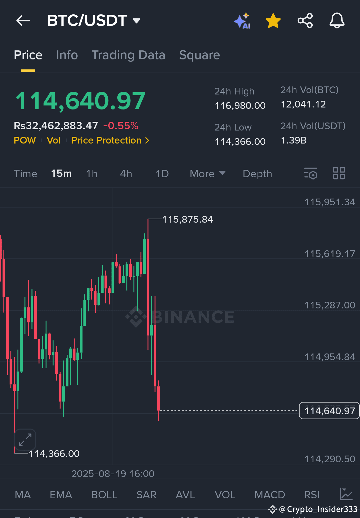Viewport: 360px width, 518px height.
Task: Switch to the Trading Data tab
Action: [x=128, y=55]
